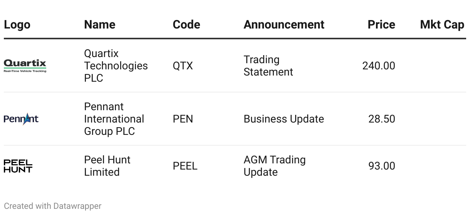Click the QTX ticker code

pos(183,66)
